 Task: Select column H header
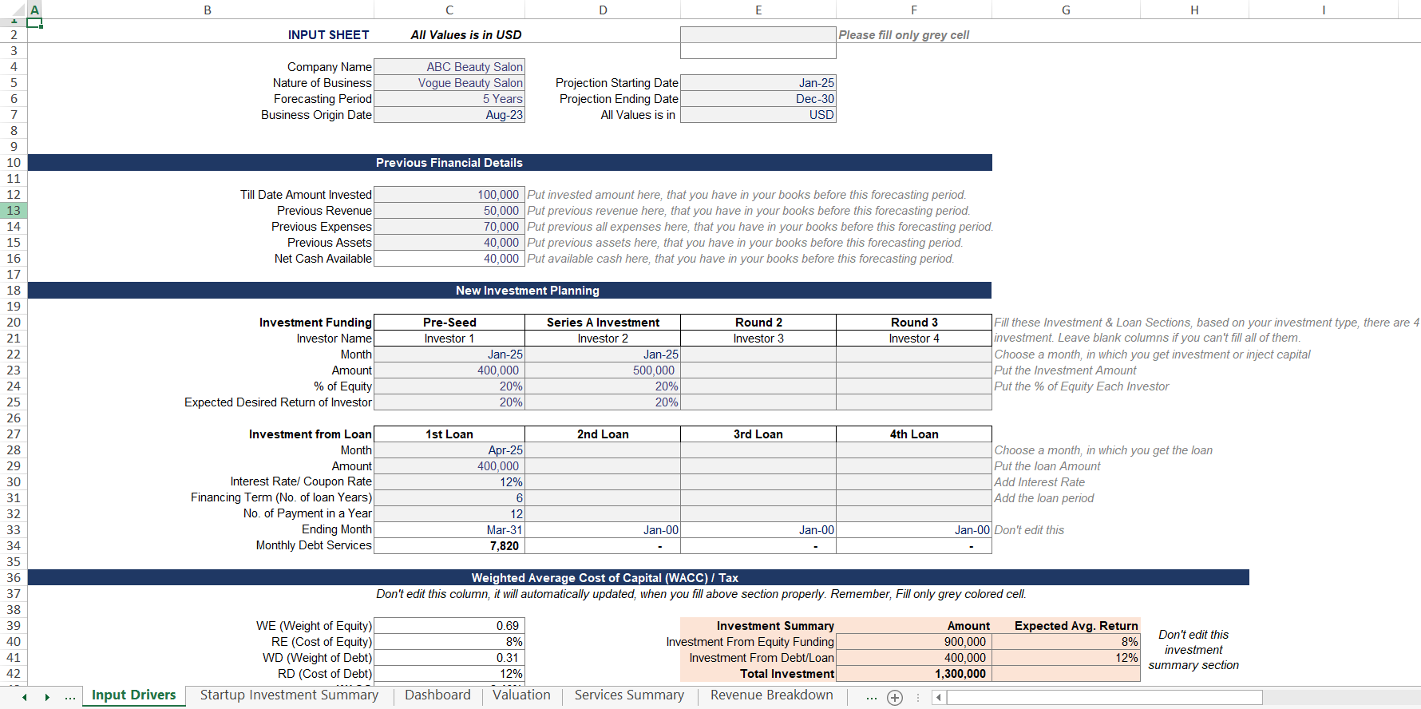[1194, 10]
